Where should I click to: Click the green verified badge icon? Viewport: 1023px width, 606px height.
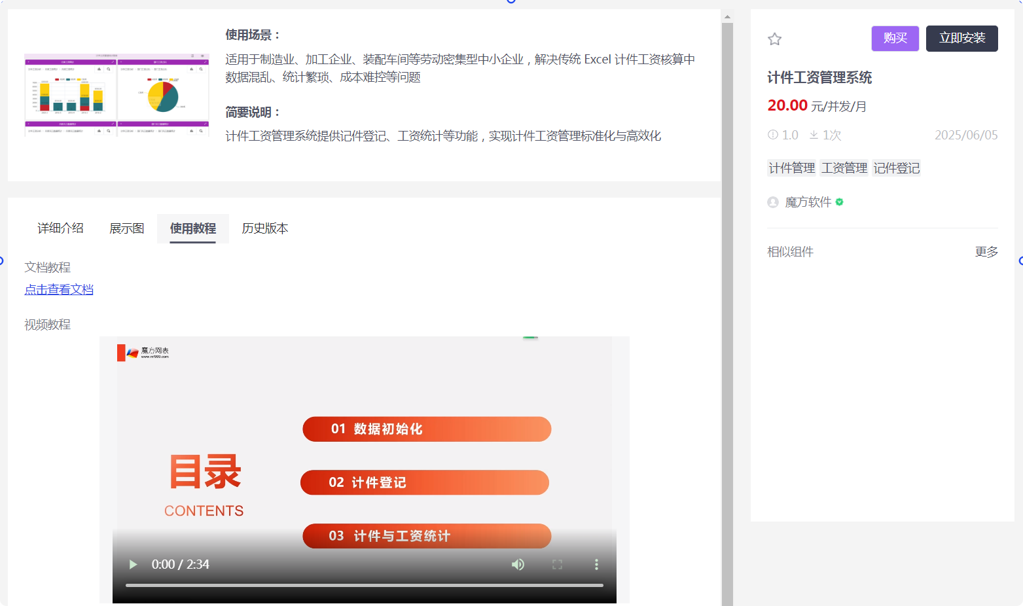839,202
